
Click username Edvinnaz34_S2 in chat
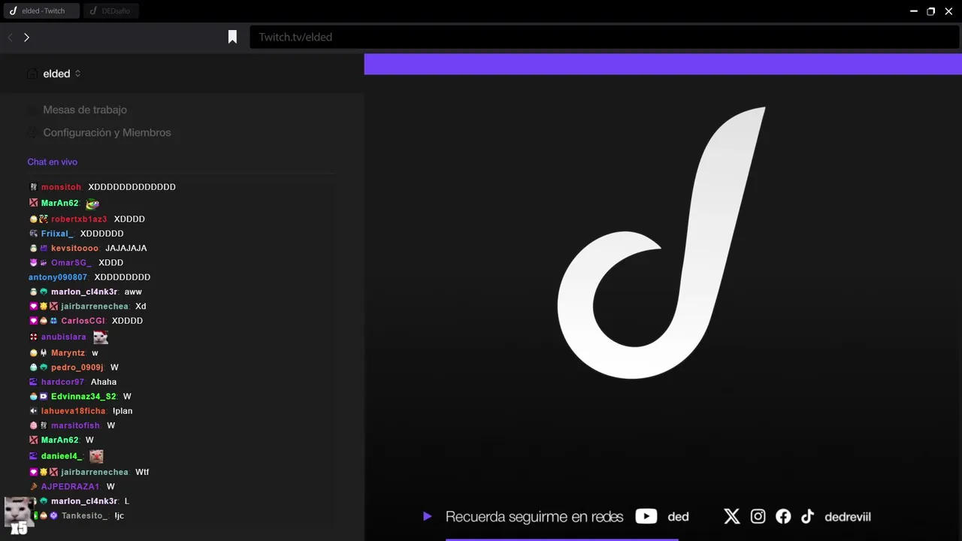(x=83, y=397)
